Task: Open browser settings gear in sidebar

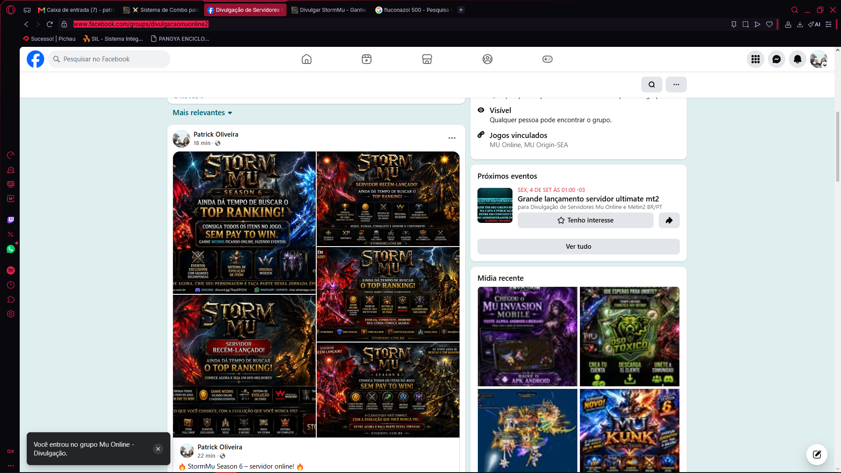Action: tap(11, 314)
